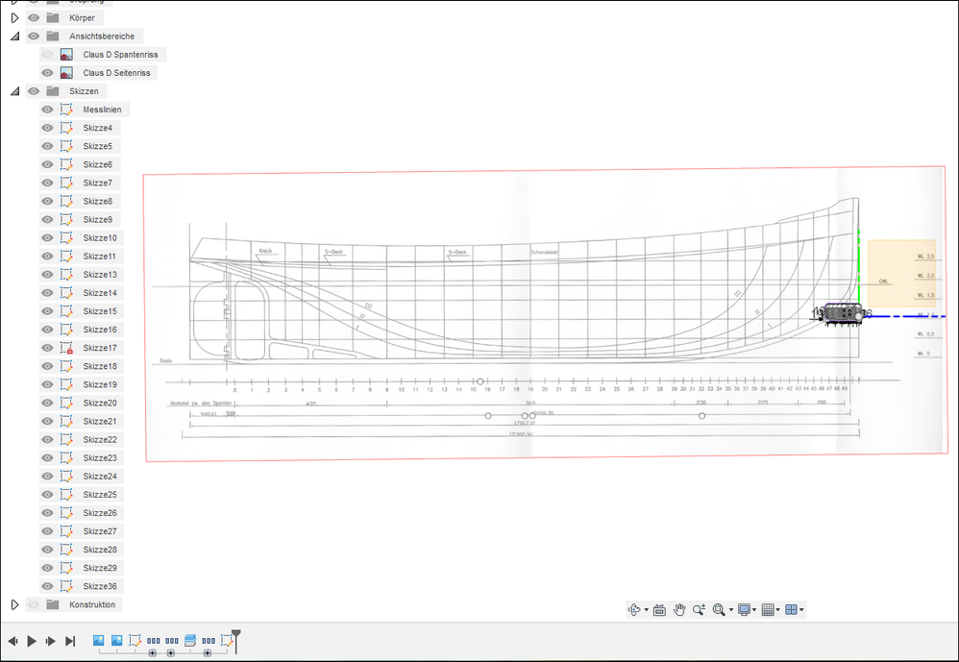Image resolution: width=959 pixels, height=662 pixels.
Task: Click the Grid and Snaps icon
Action: click(768, 609)
